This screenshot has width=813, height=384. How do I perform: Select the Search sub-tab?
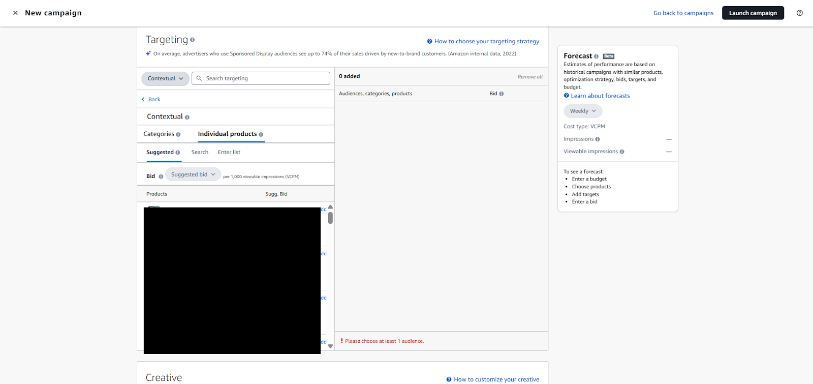coord(200,153)
